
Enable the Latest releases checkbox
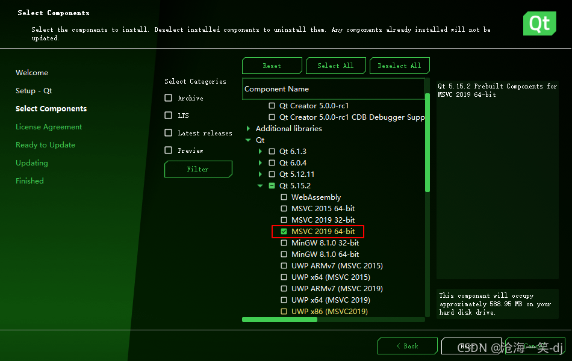(168, 133)
